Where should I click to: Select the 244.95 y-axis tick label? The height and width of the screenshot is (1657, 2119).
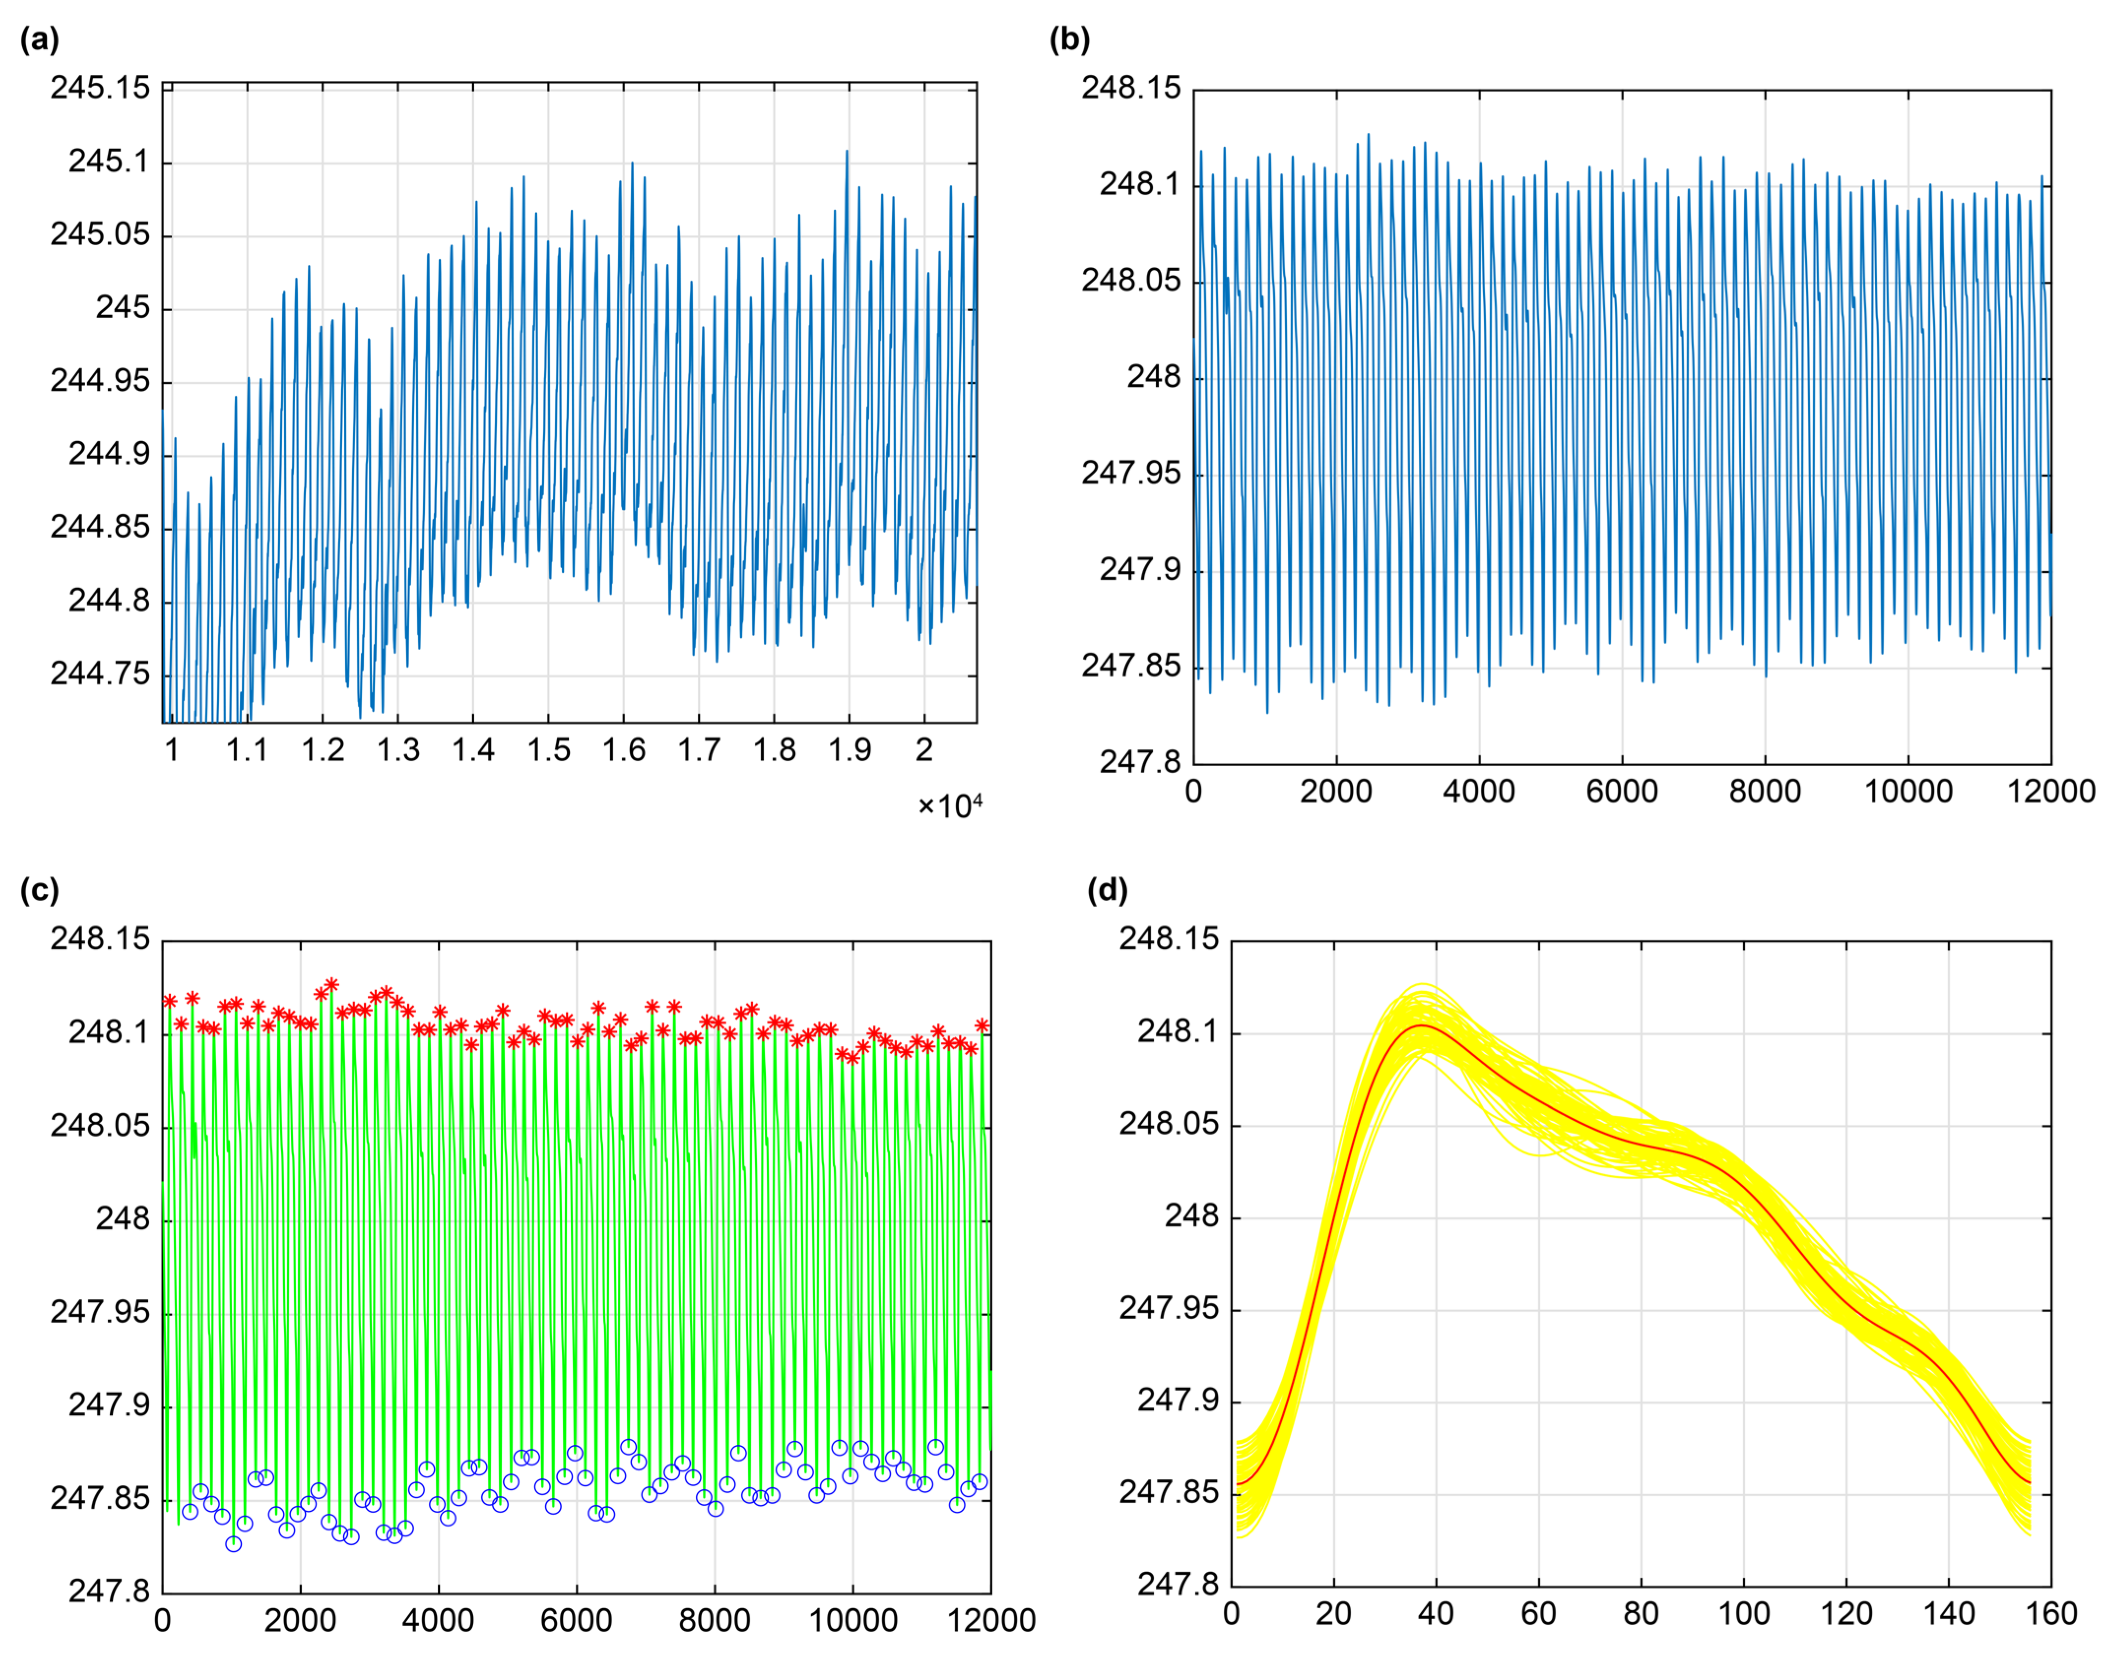pyautogui.click(x=101, y=381)
